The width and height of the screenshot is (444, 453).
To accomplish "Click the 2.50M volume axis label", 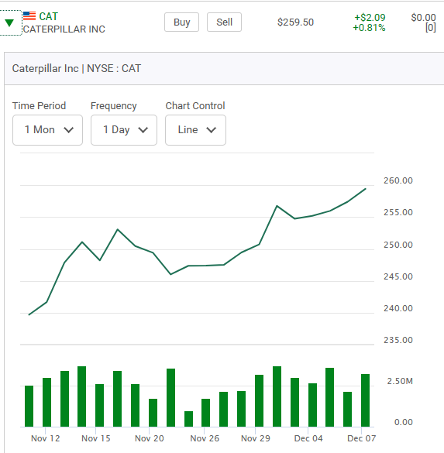I will [400, 381].
